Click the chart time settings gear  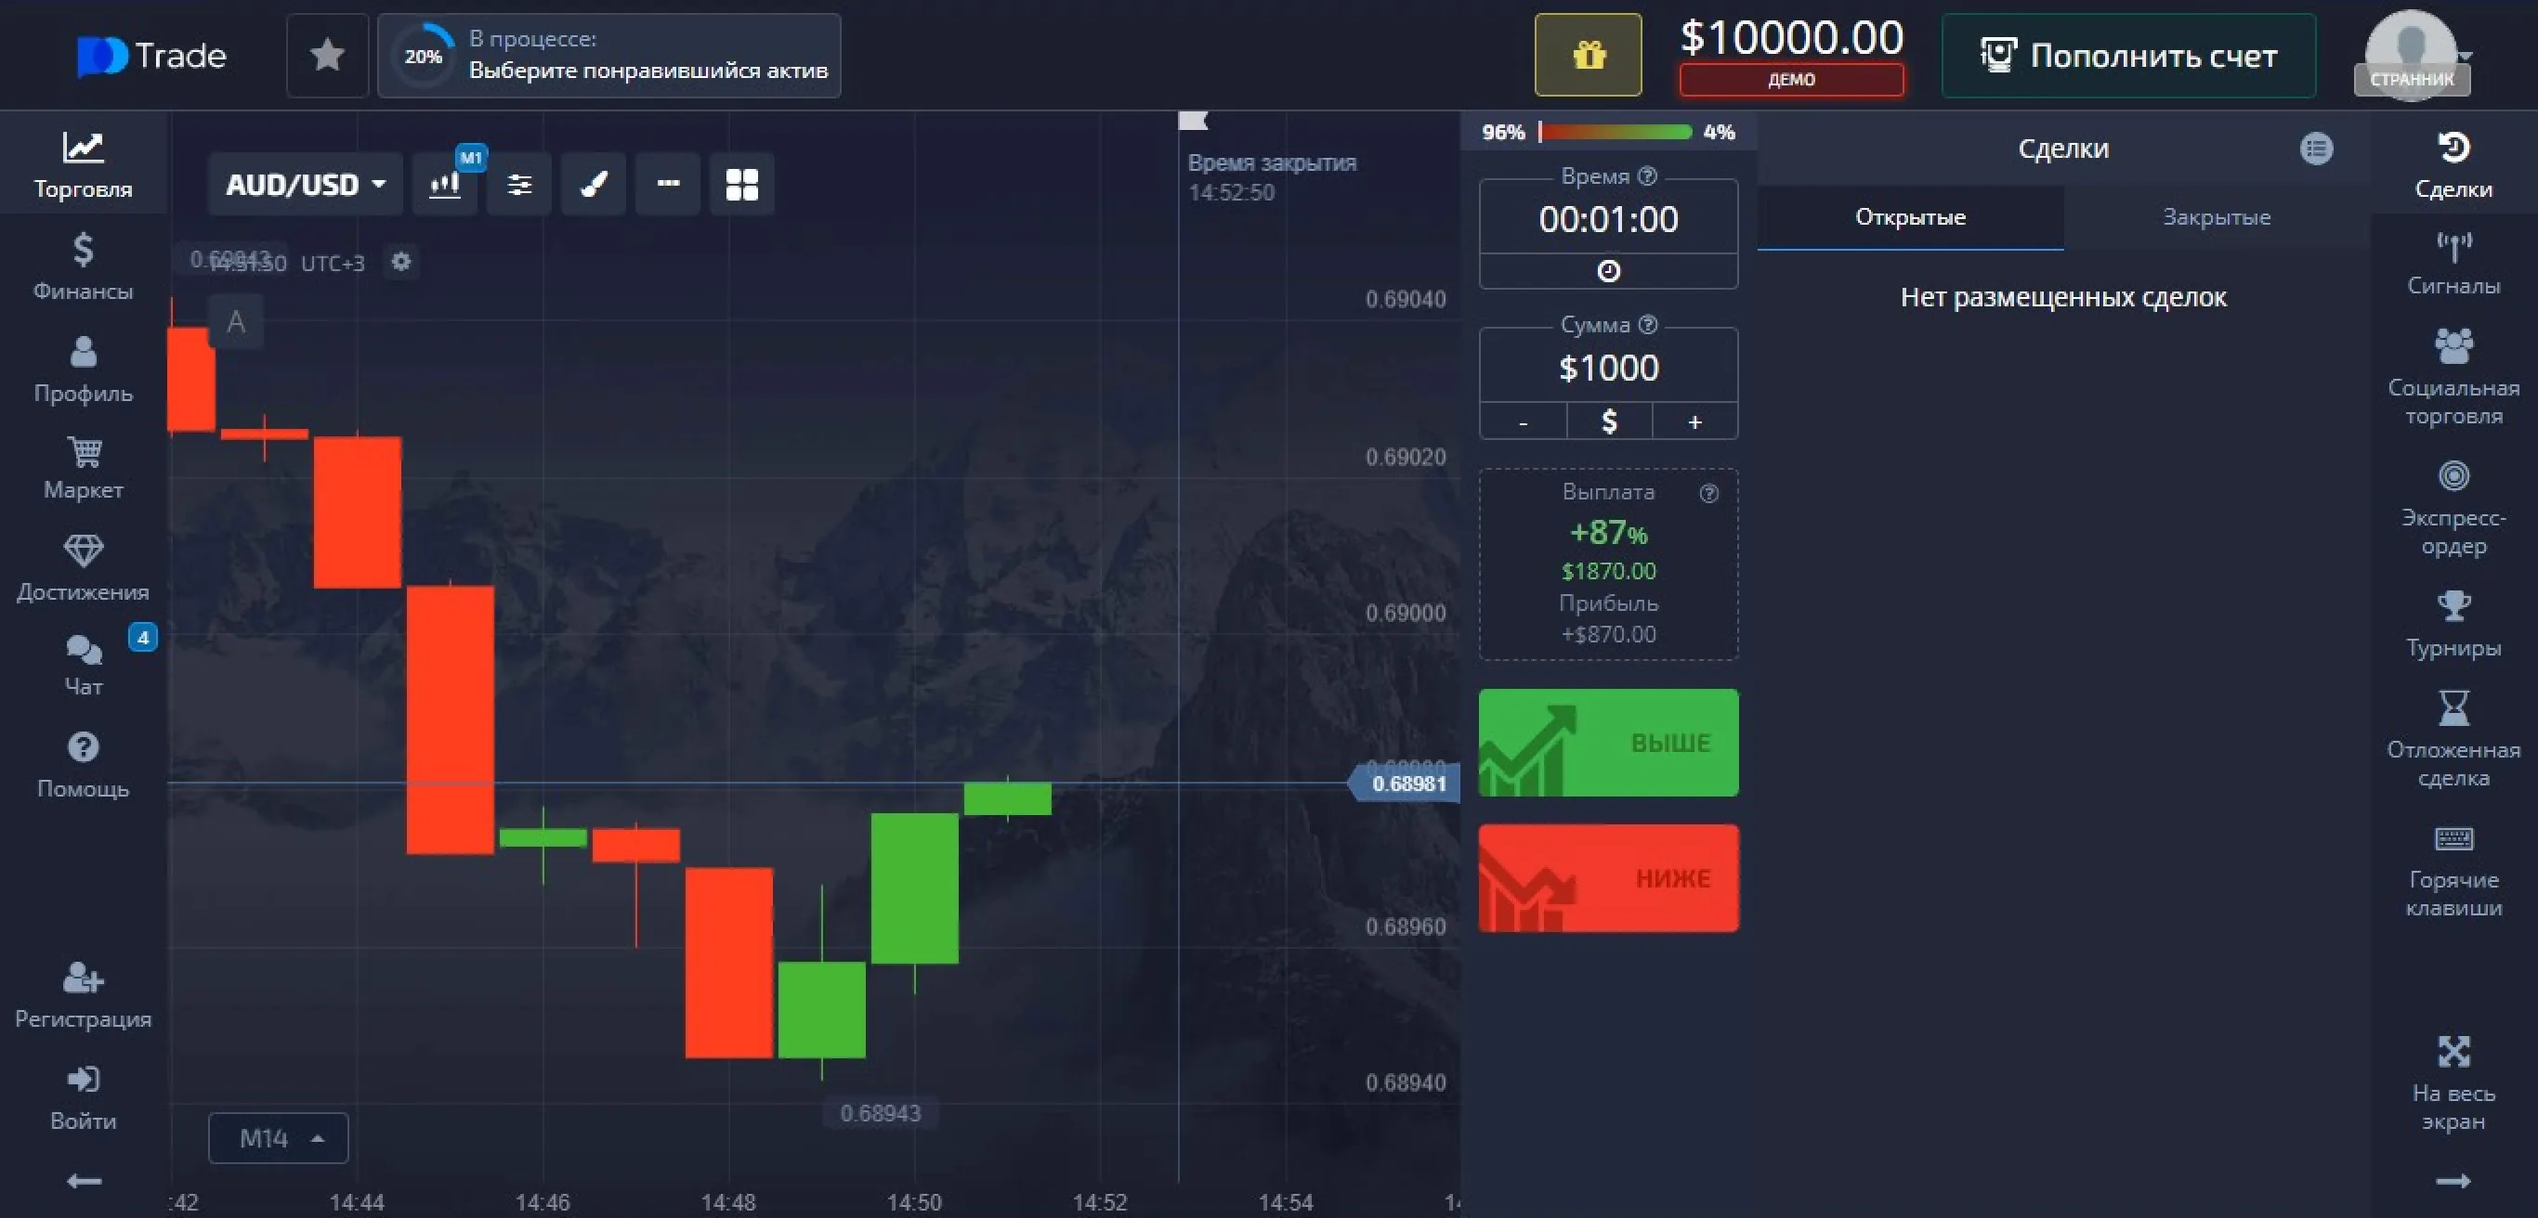(401, 262)
